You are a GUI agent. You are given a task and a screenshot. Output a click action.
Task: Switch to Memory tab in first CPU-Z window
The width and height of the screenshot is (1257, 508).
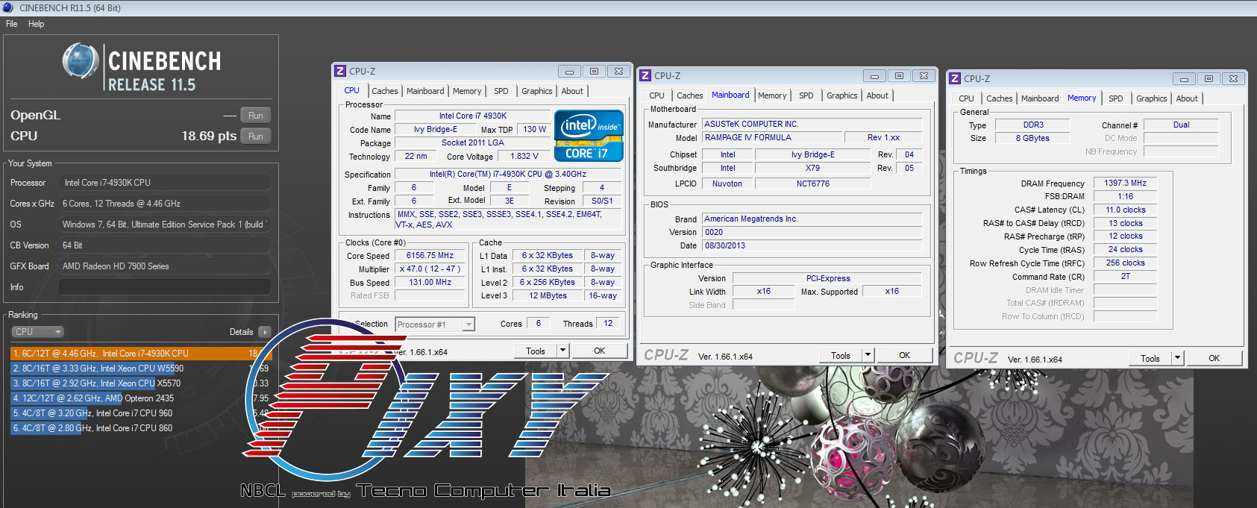[x=467, y=91]
